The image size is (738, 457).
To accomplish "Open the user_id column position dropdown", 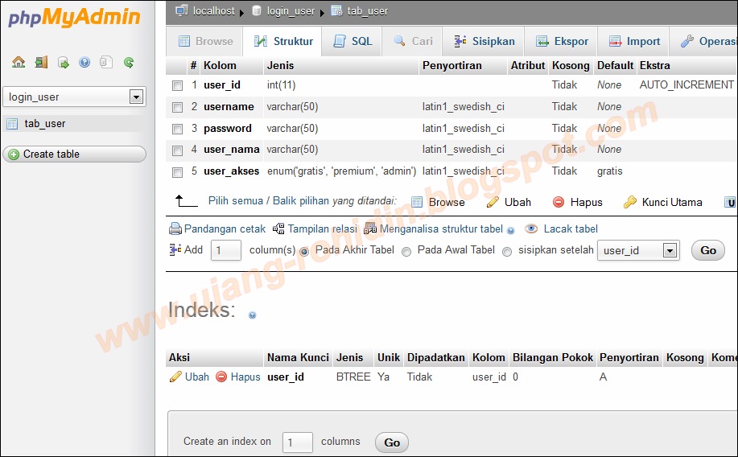I will 637,250.
